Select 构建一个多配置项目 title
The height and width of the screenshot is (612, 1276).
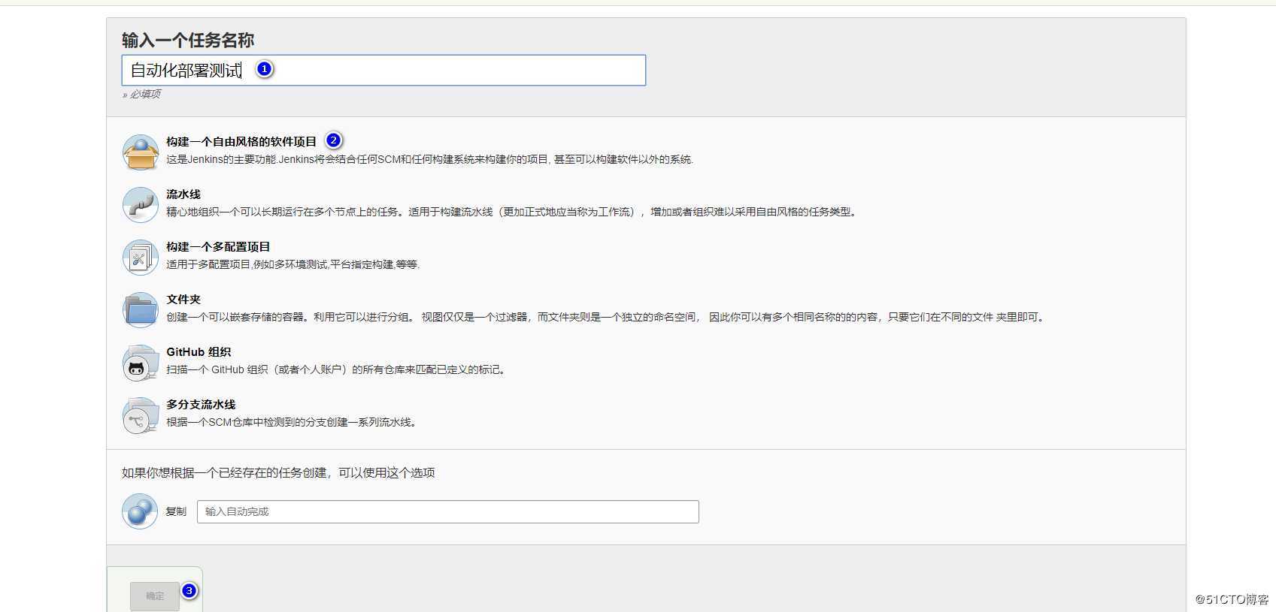218,246
